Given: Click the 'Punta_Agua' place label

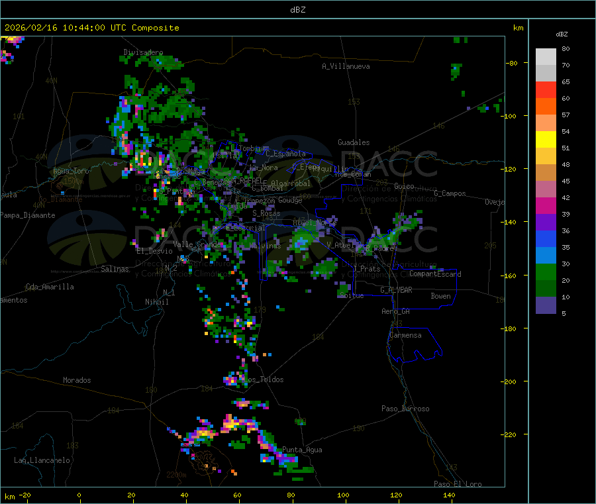Looking at the screenshot, I should tap(302, 450).
